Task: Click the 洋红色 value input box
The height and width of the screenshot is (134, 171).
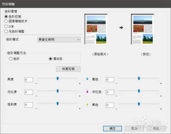Action: click(110, 92)
